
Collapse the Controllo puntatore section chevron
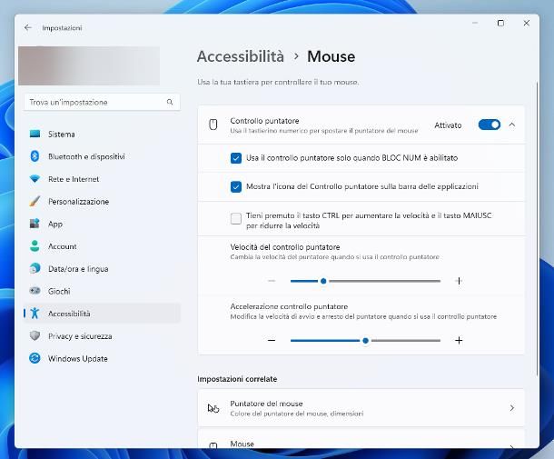tap(512, 125)
